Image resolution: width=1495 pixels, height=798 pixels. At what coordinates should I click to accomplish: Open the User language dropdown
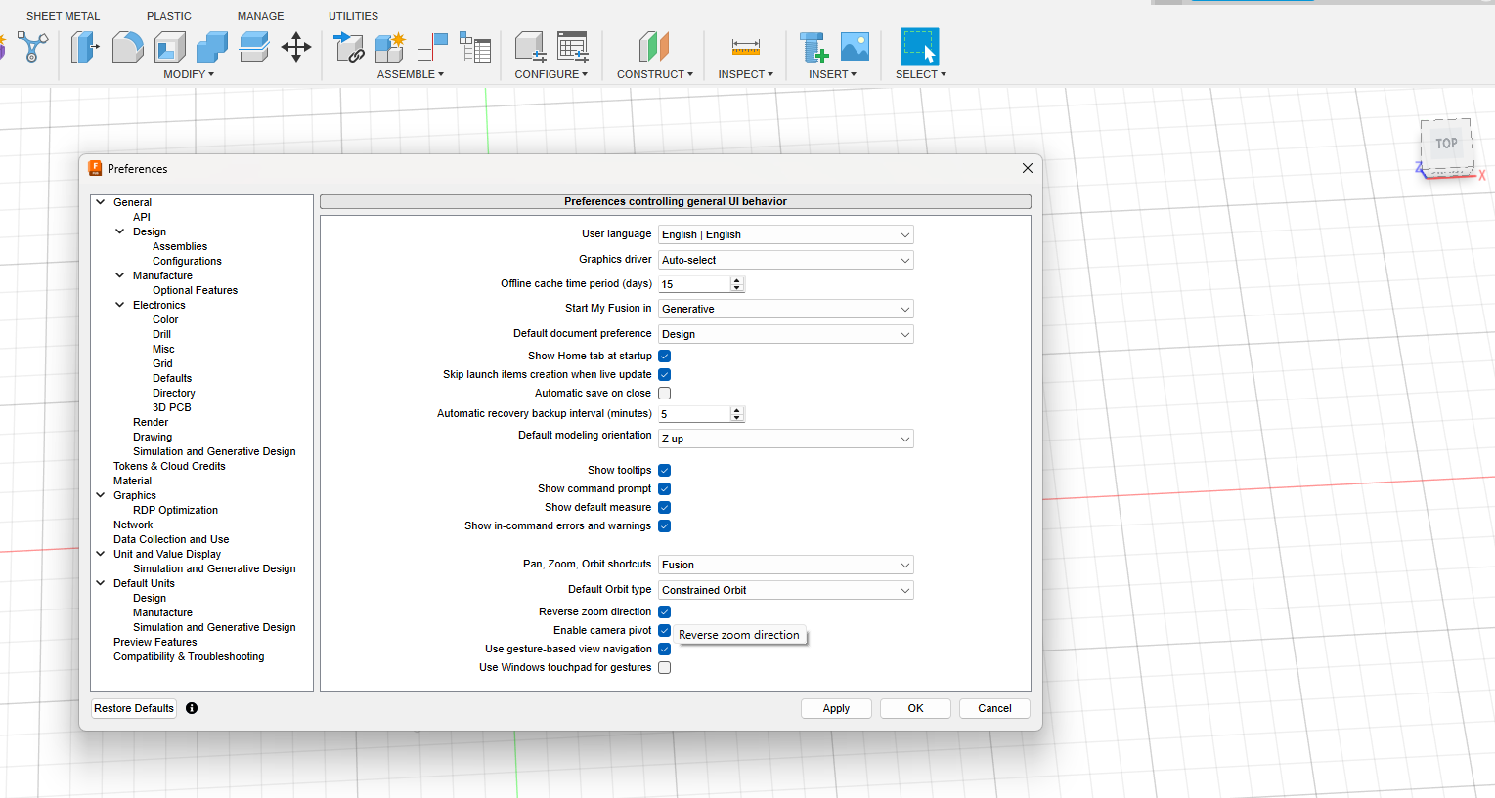[786, 234]
